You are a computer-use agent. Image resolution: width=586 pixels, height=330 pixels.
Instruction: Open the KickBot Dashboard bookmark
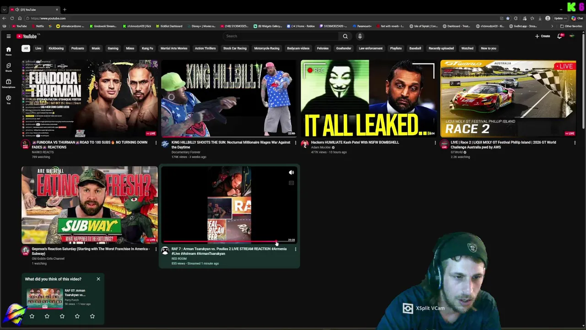pyautogui.click(x=169, y=26)
